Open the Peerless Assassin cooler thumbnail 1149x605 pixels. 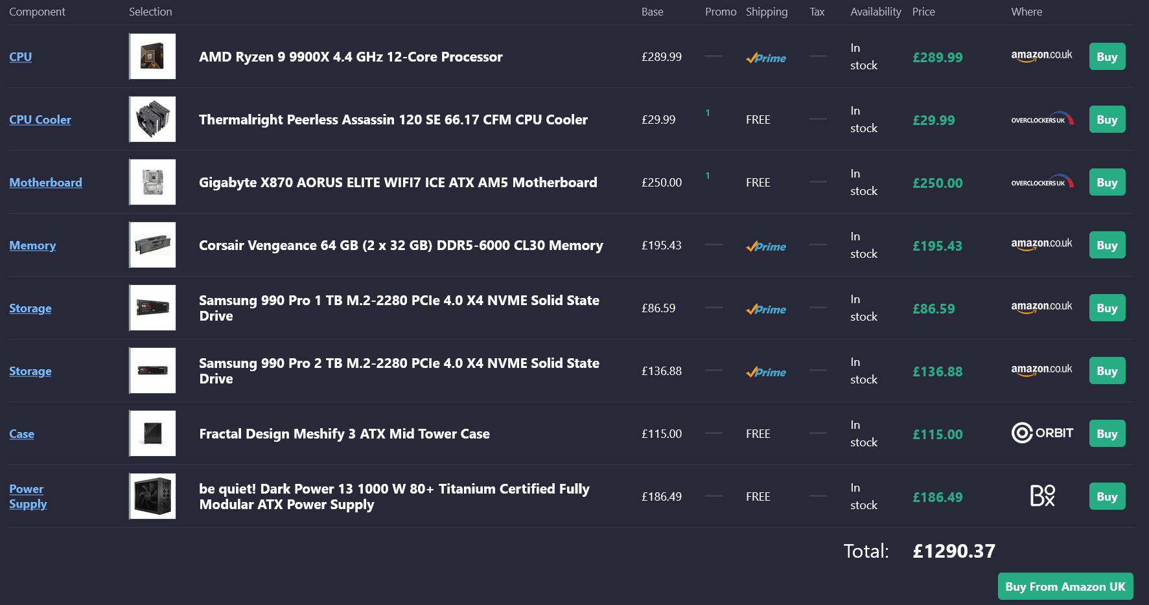pos(152,119)
